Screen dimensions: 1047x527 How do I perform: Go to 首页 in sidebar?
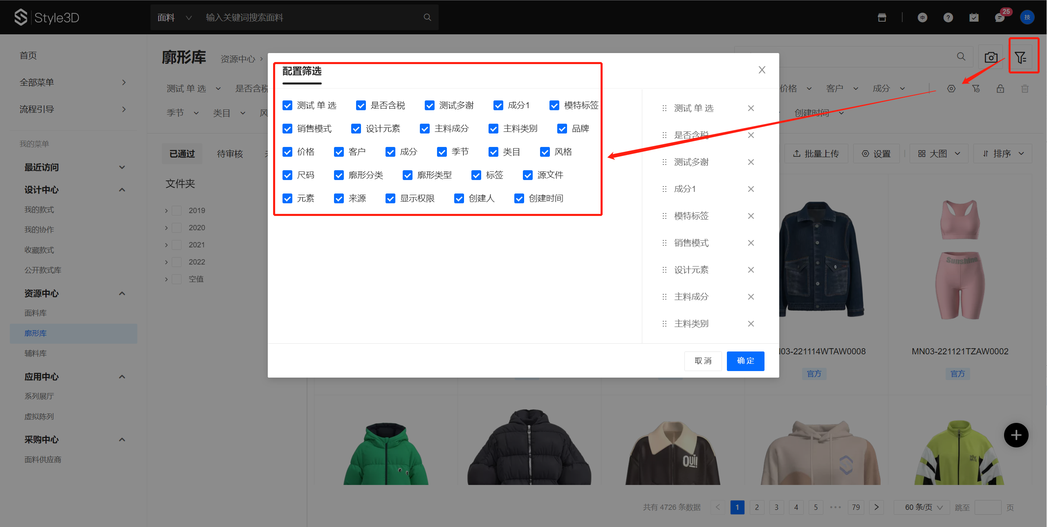click(28, 56)
